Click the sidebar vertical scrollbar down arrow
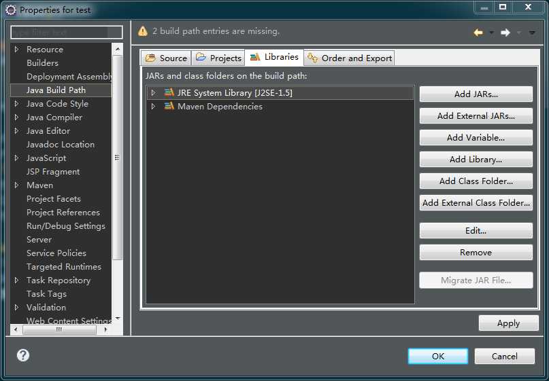This screenshot has width=549, height=381. (x=118, y=319)
